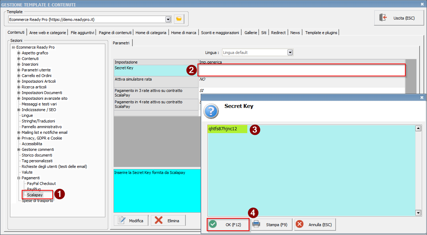Select PayPal Checkout in the tree

(x=41, y=184)
